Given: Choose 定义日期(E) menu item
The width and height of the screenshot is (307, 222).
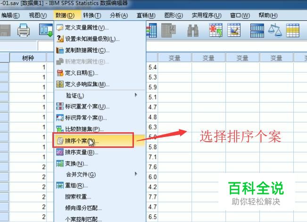Looking at the screenshot, I should pyautogui.click(x=100, y=73).
